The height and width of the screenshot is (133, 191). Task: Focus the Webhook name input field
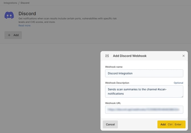pyautogui.click(x=144, y=73)
